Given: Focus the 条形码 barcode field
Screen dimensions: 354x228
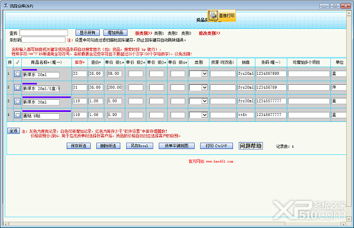Looking at the screenshot, I should (x=43, y=39).
